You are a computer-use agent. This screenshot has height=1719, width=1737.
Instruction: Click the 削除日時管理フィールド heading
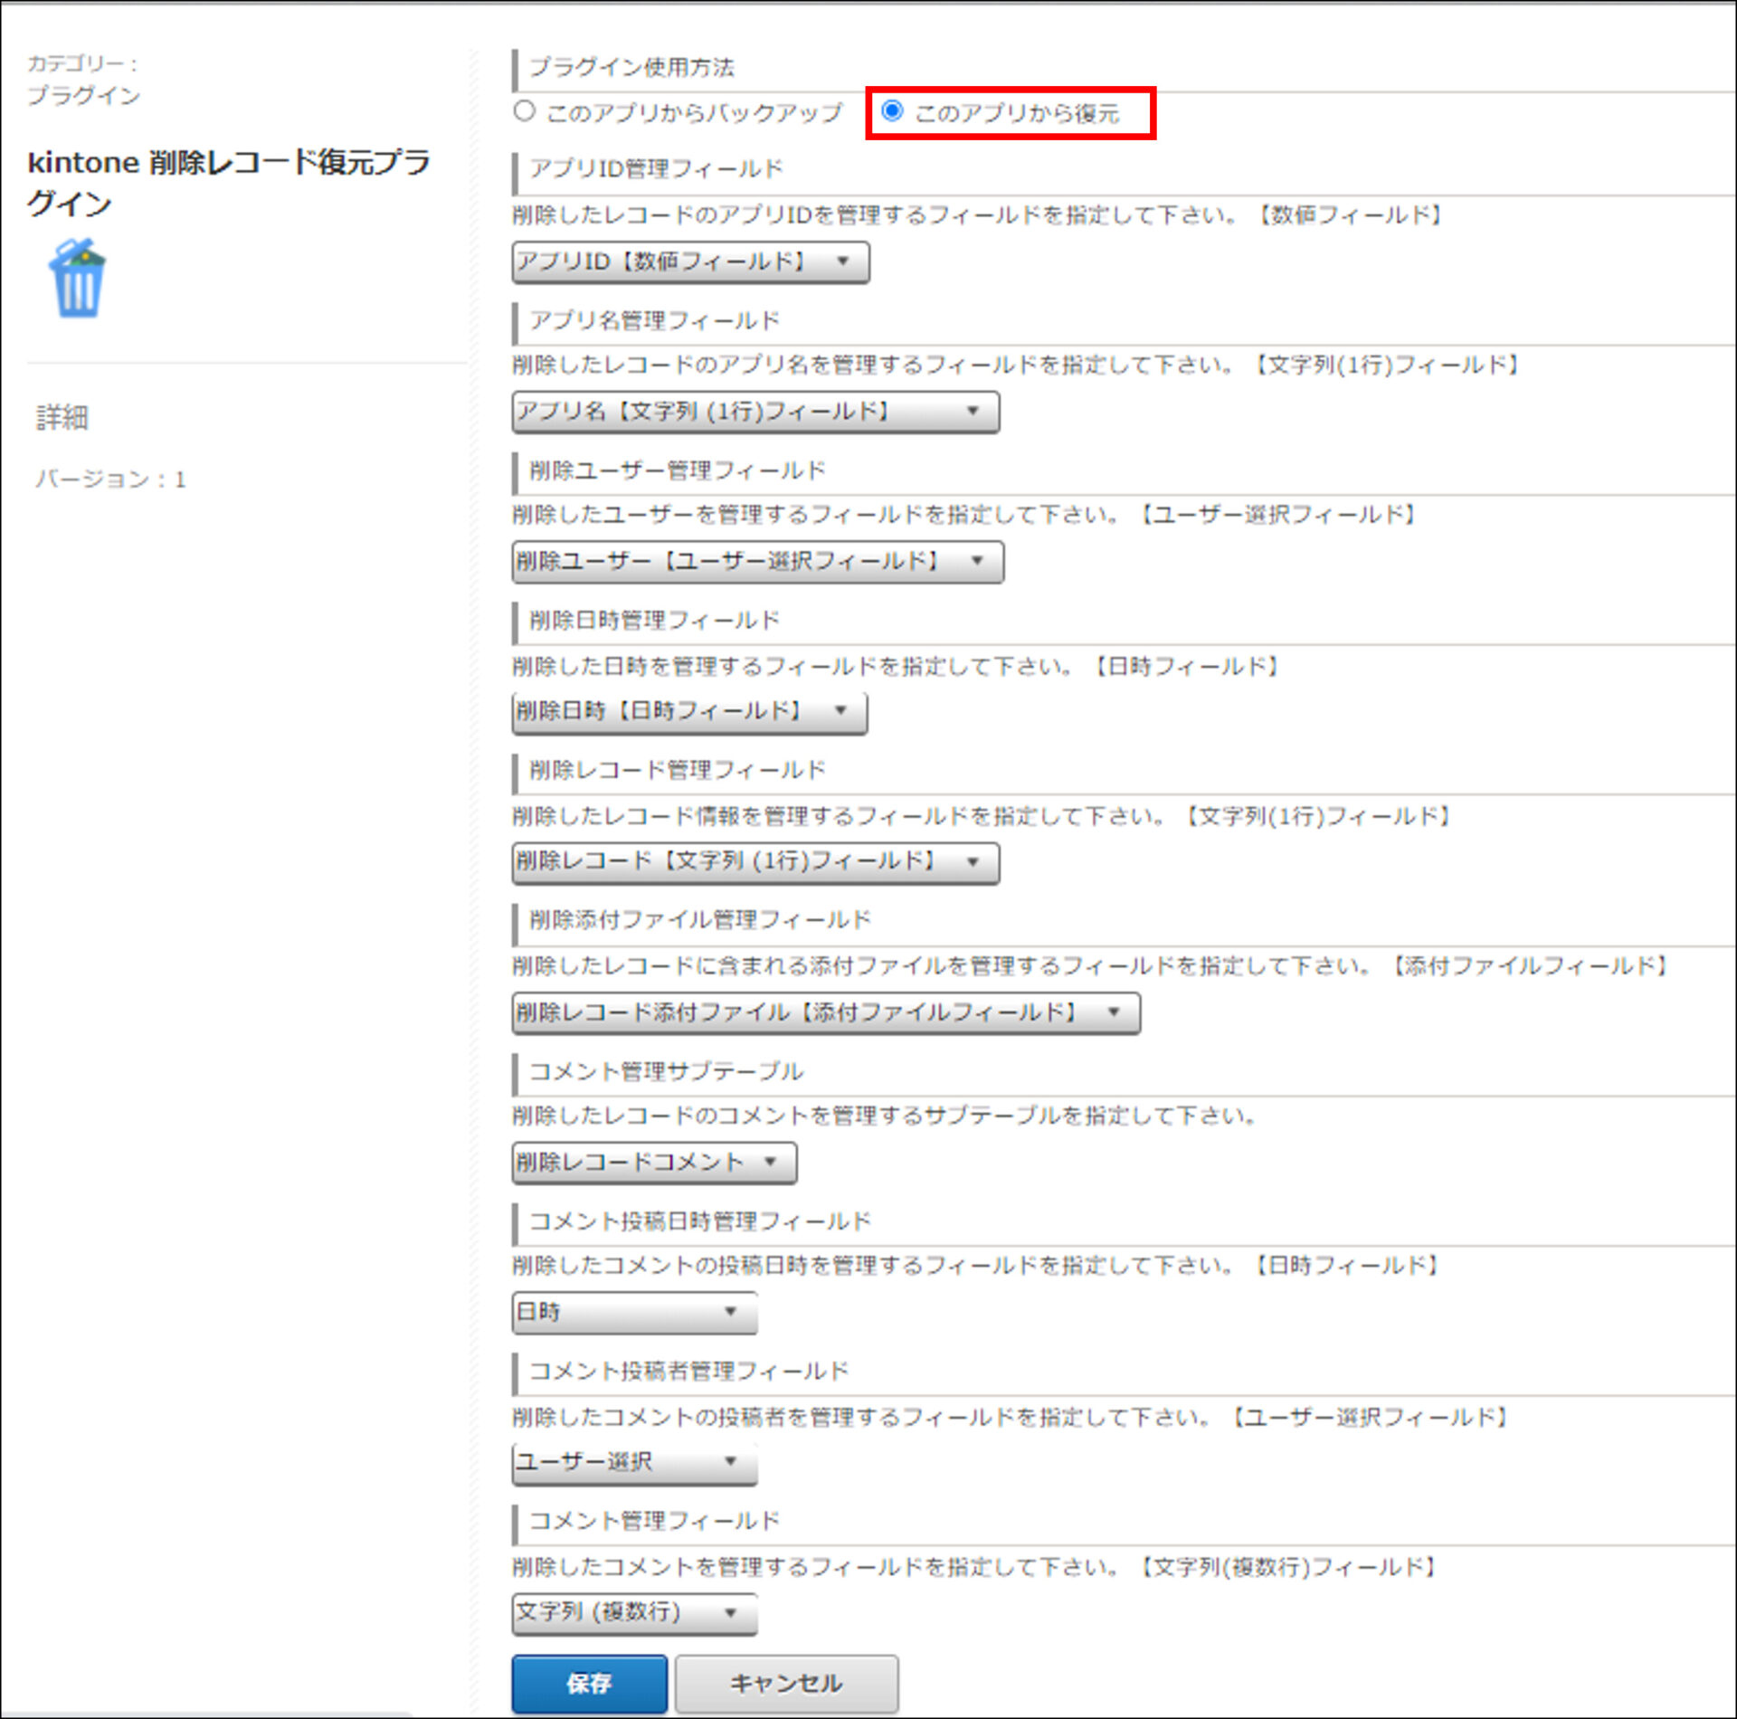pyautogui.click(x=654, y=621)
